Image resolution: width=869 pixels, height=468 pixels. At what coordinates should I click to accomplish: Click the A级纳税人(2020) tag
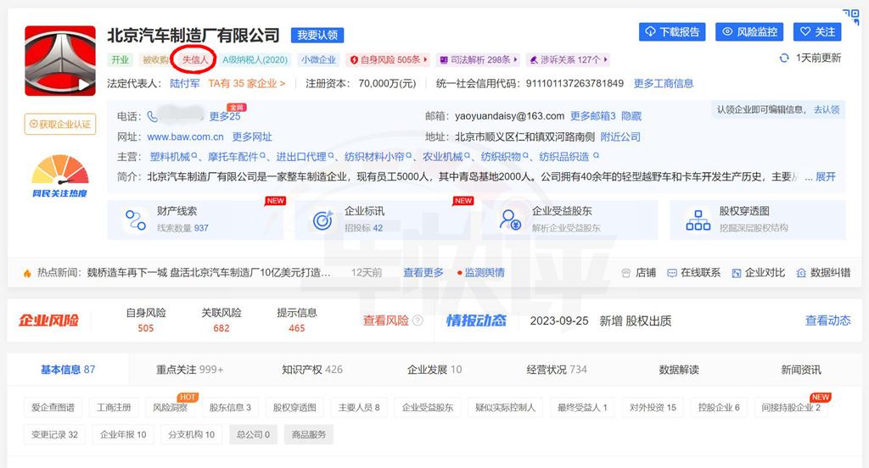point(255,60)
